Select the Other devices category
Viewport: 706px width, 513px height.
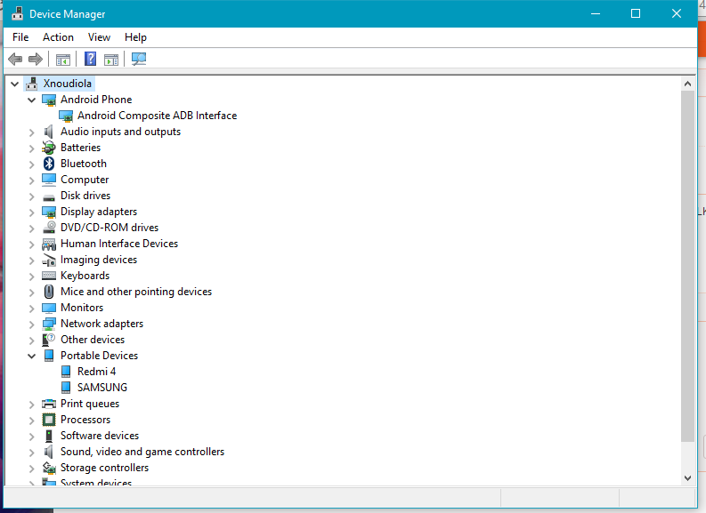tap(92, 340)
